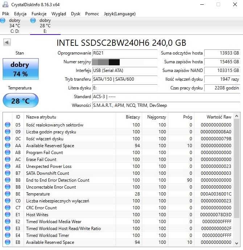Click status icon for Unexpected Power Loss
Viewport: 243px width, 250px height.
[8, 166]
